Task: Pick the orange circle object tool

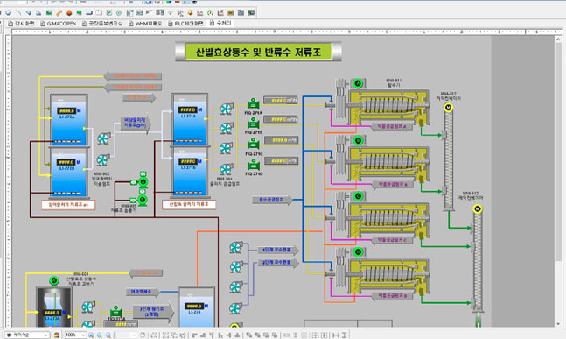Action: [69, 13]
